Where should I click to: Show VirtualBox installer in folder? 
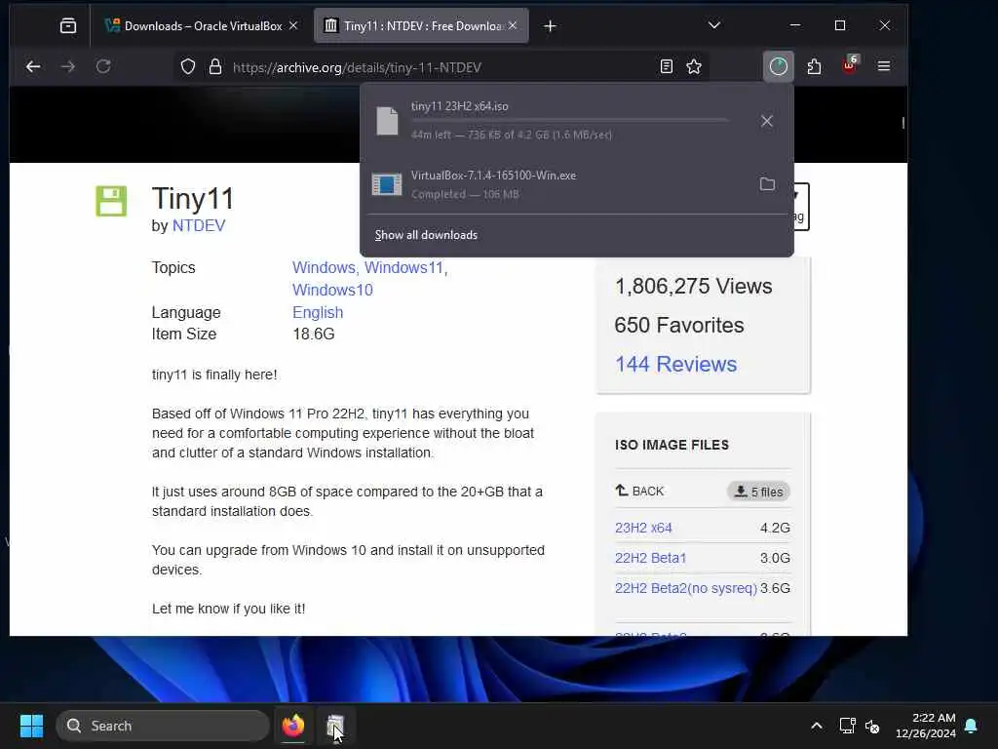767,184
